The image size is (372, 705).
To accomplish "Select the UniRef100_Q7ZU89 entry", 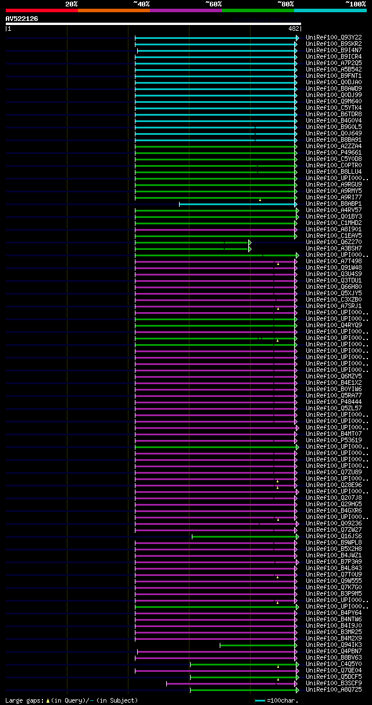I will [334, 472].
